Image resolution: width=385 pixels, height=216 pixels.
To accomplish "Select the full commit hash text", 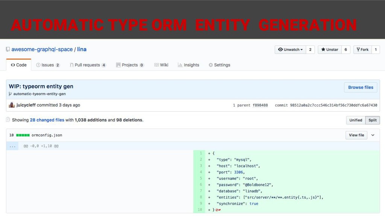I will tap(333, 105).
